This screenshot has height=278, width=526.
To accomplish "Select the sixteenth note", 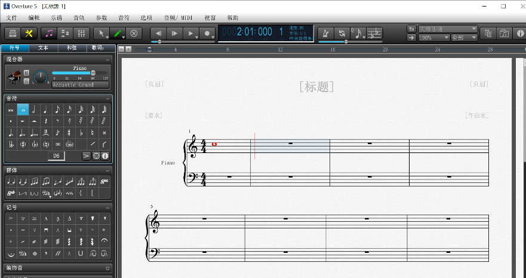I will (x=69, y=109).
